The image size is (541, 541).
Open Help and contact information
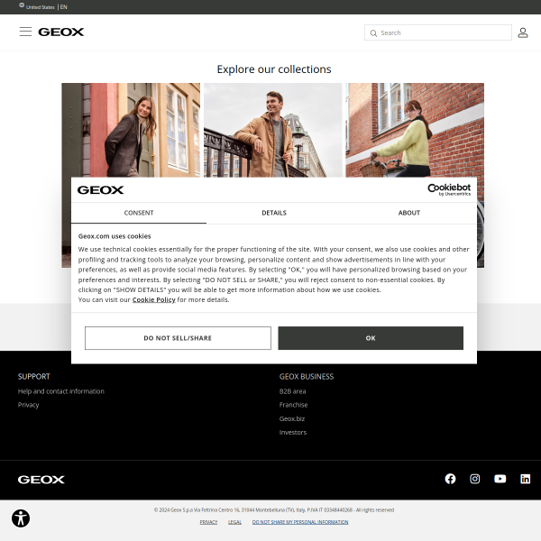60,391
